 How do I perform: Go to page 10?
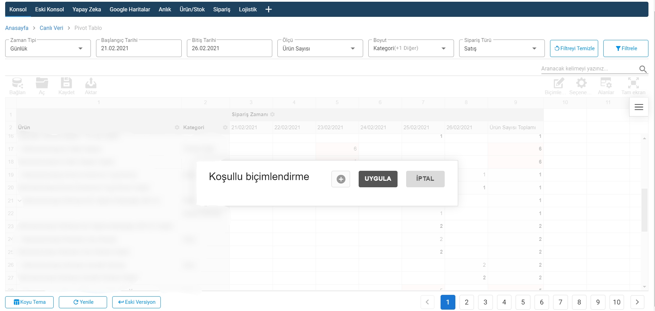(x=617, y=302)
